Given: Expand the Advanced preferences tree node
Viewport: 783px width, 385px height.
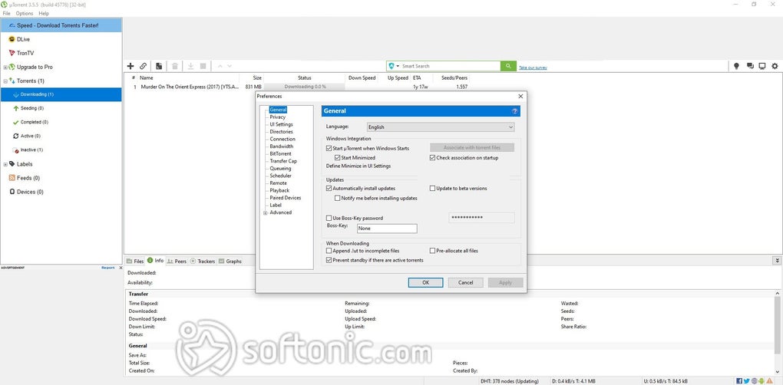Looking at the screenshot, I should 265,213.
